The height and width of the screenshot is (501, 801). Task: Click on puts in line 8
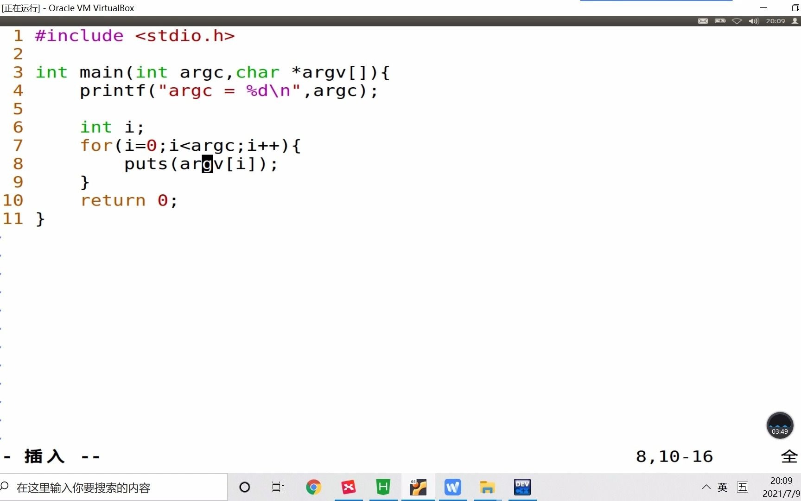pyautogui.click(x=146, y=164)
